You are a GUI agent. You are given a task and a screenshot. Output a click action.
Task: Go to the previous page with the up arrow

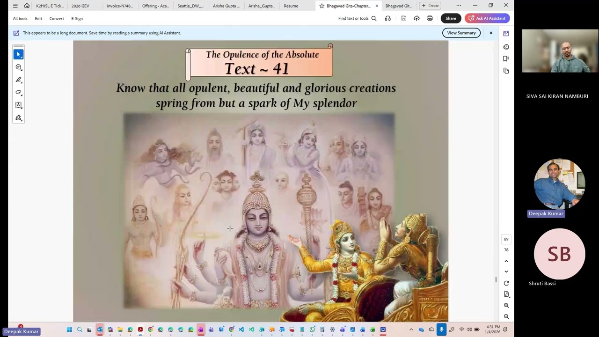(506, 261)
